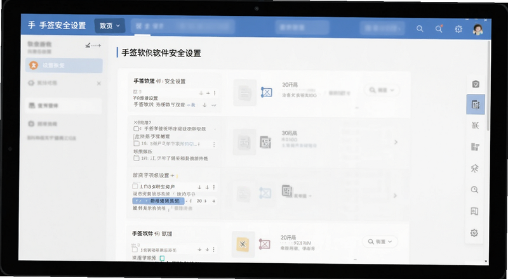Click the red frame icon beside yellow thumbnail
Viewport: 508px width, 279px height.
point(264,243)
